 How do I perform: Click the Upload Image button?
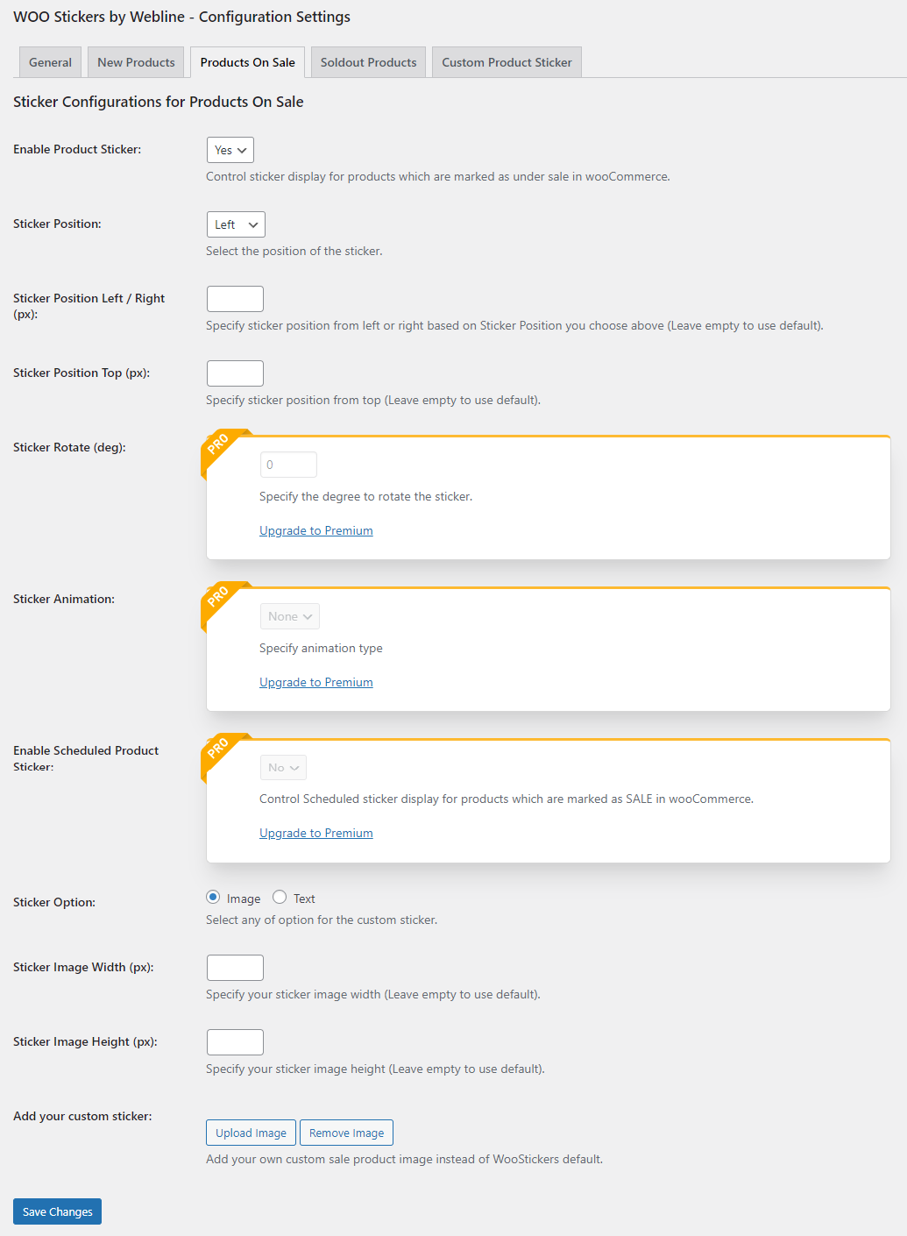252,1133
